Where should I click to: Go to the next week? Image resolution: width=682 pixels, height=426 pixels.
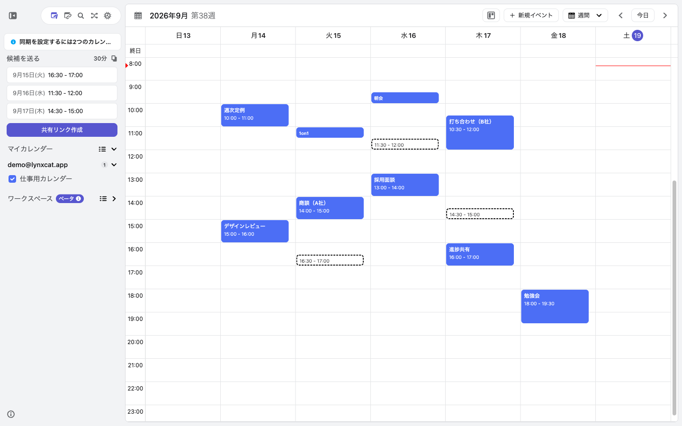click(x=665, y=16)
